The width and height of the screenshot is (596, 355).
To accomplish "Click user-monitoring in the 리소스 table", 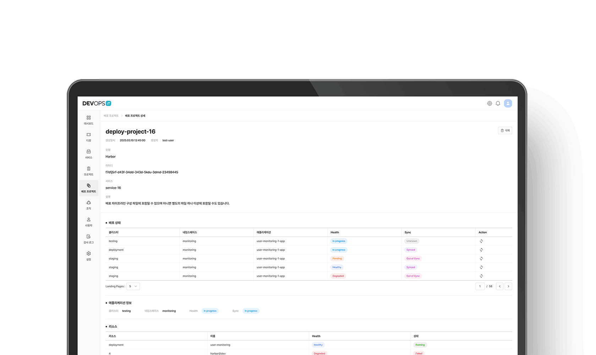I will pyautogui.click(x=220, y=345).
